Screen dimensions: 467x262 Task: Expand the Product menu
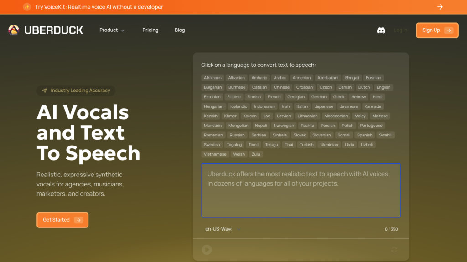[112, 30]
